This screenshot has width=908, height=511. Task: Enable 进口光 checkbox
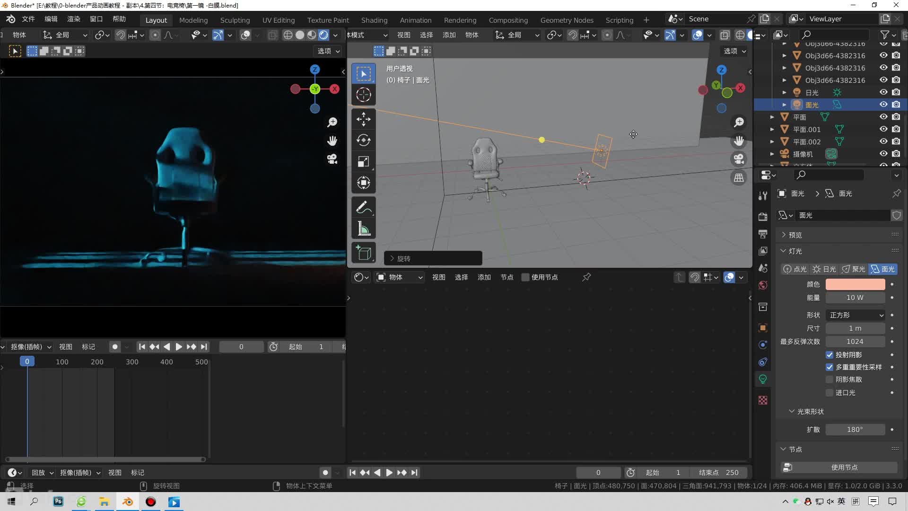coord(829,393)
